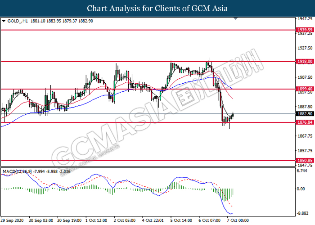
Task: Select the red horizontal line at 1918.00
Action: 148,62
